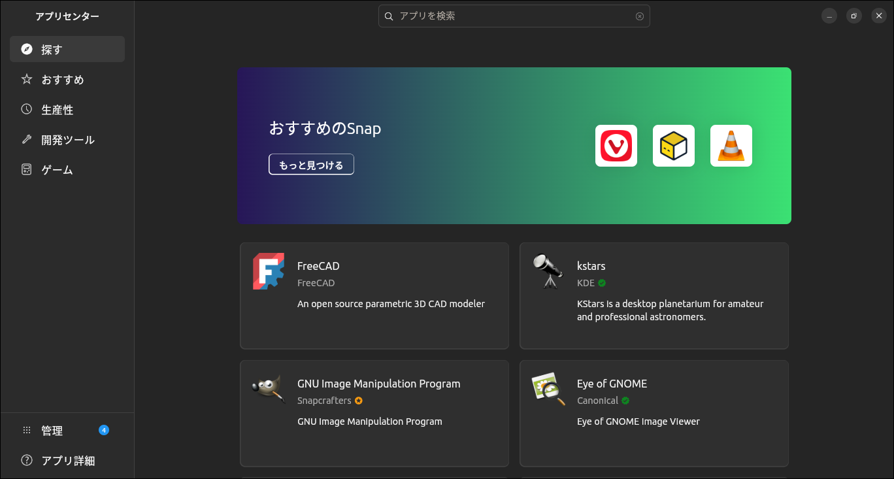Image resolution: width=894 pixels, height=479 pixels.
Task: Click the Eye of GNOME Image Viewer description
Action: click(x=638, y=421)
